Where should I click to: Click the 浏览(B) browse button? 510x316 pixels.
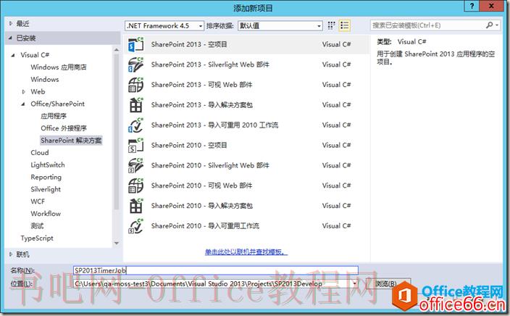388,284
